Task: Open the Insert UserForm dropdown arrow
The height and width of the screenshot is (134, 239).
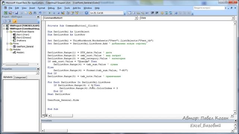Action: tap(13, 13)
